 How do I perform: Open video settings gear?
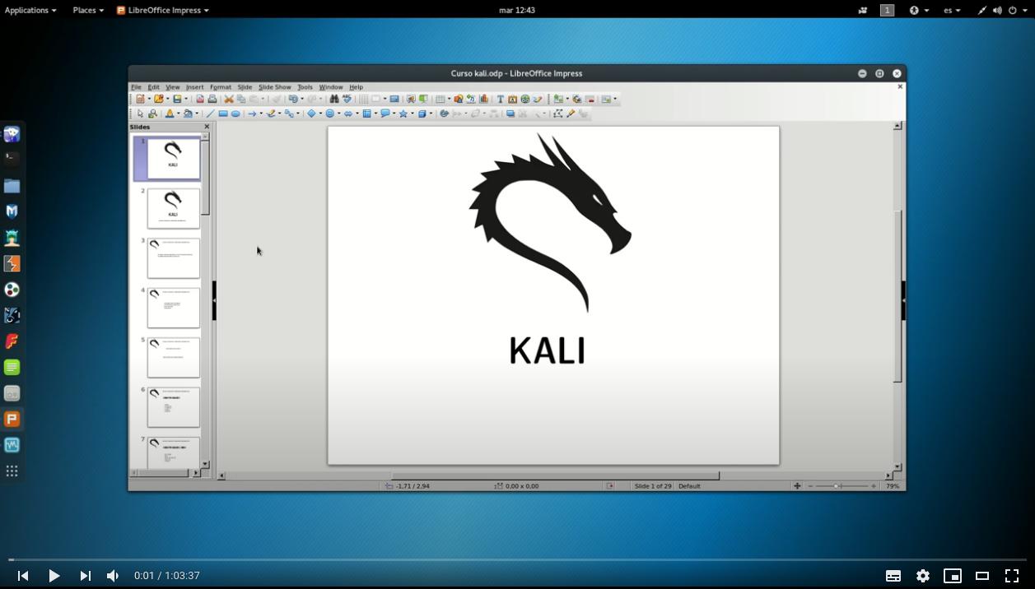(923, 576)
